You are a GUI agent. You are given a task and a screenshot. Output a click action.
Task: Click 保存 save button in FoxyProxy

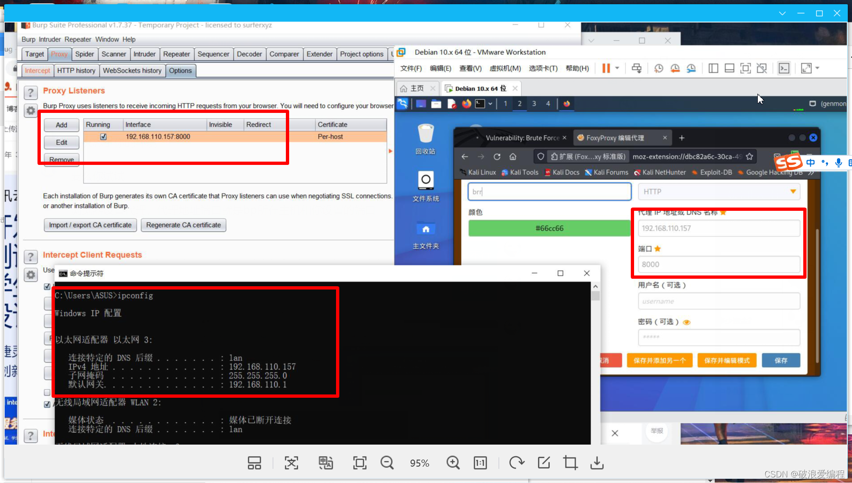click(x=781, y=360)
